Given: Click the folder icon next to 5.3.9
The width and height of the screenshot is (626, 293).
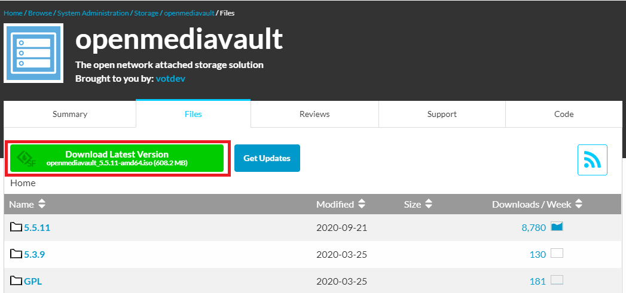Looking at the screenshot, I should (16, 254).
